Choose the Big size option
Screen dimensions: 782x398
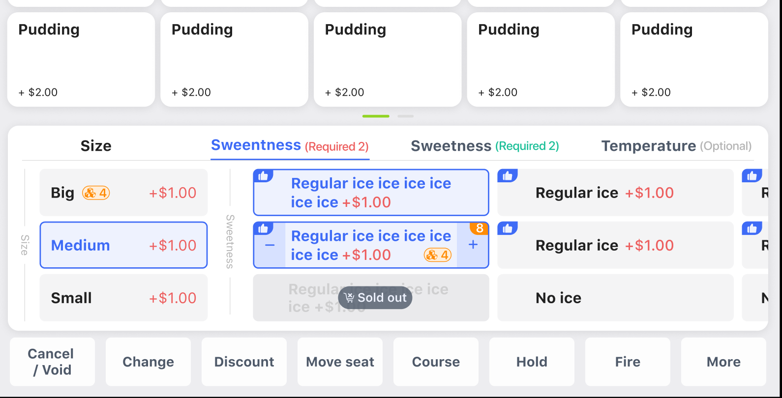(123, 193)
